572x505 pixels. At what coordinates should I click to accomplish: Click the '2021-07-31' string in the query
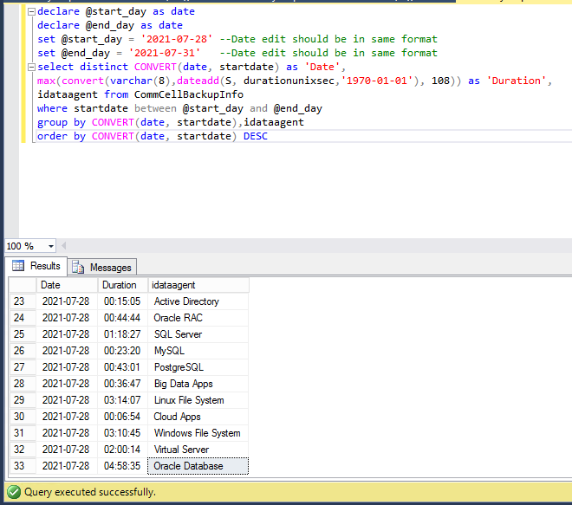[x=165, y=53]
